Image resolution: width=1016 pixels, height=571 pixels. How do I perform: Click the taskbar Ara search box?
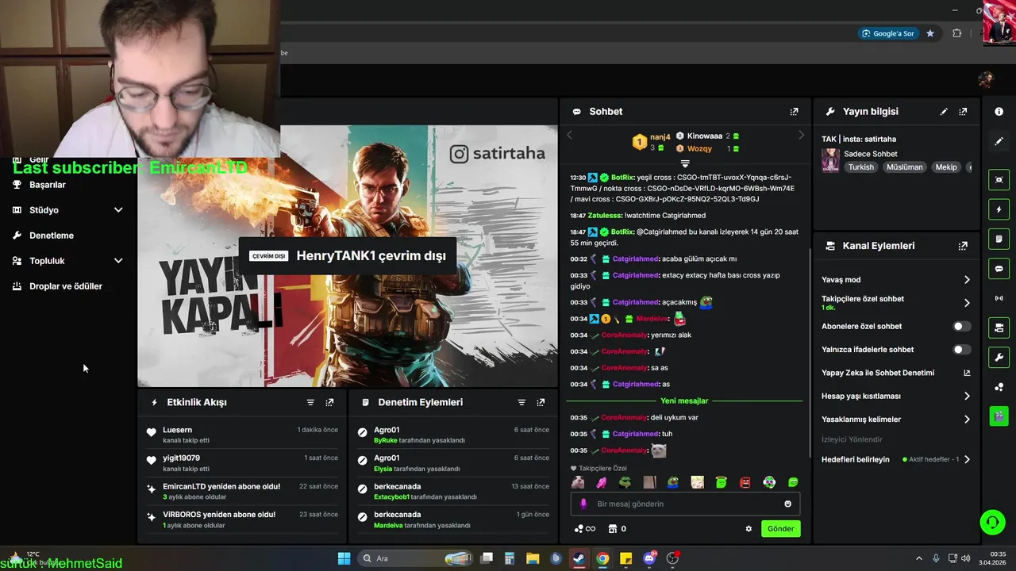click(x=417, y=558)
